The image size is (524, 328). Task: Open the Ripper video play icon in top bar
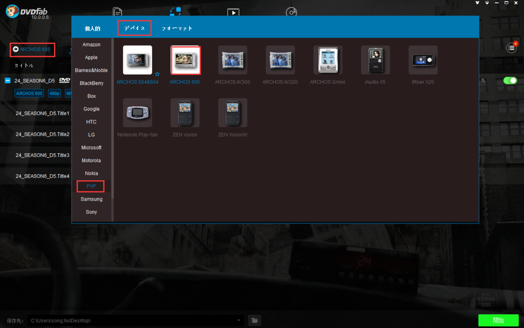[233, 12]
